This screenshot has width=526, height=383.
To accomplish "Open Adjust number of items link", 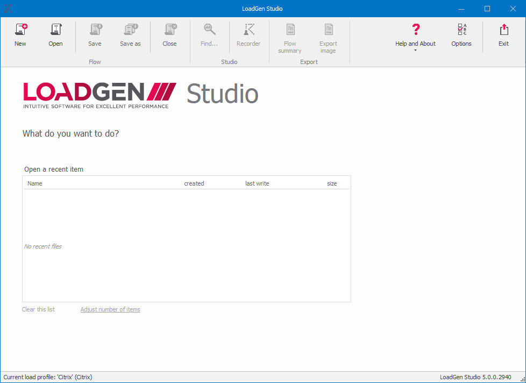I will pos(110,309).
